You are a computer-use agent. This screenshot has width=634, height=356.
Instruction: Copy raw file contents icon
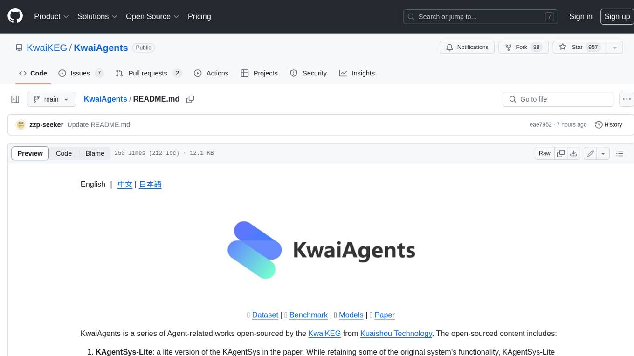click(x=561, y=153)
